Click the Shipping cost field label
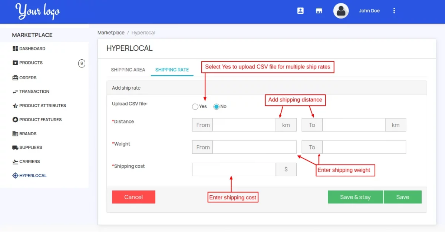 tap(128, 166)
